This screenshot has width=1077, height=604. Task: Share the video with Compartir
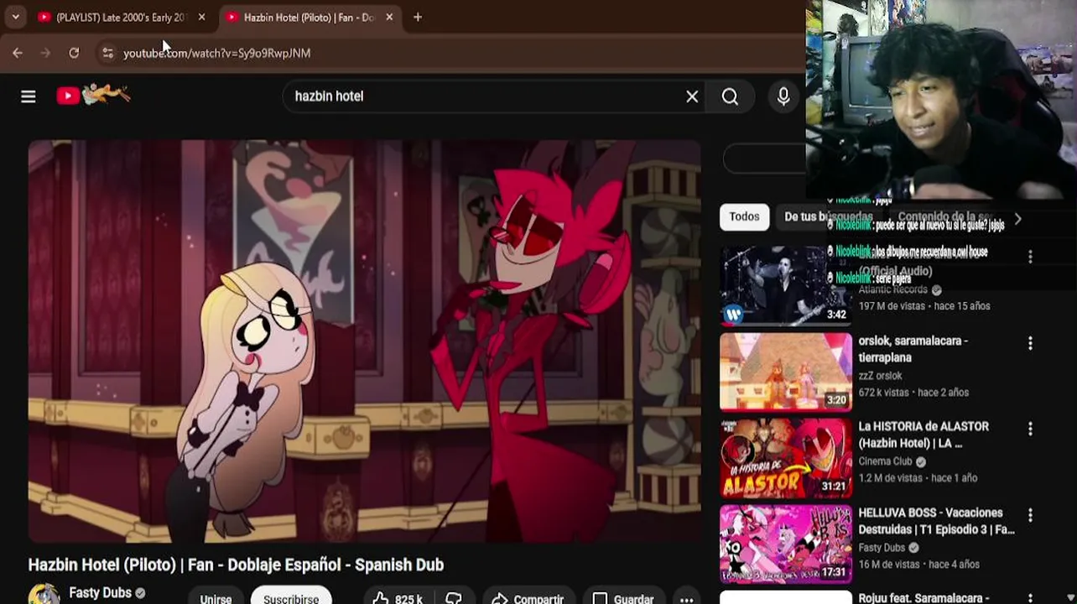click(x=528, y=598)
